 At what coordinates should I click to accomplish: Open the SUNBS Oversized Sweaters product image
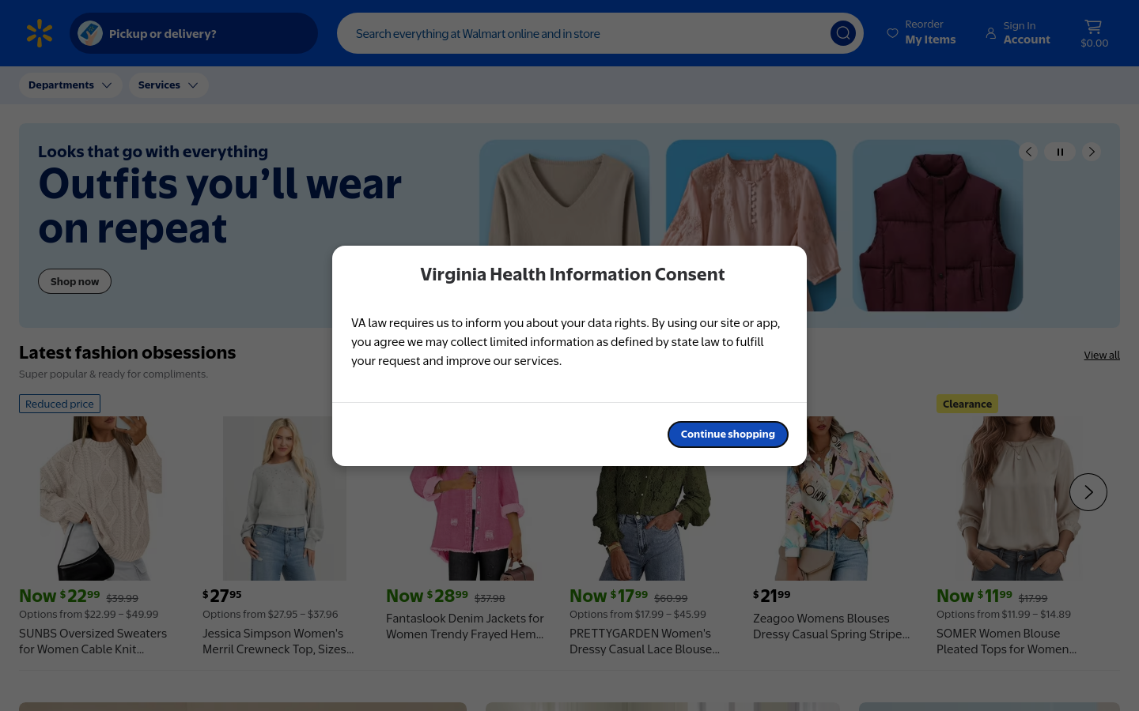[x=101, y=498]
